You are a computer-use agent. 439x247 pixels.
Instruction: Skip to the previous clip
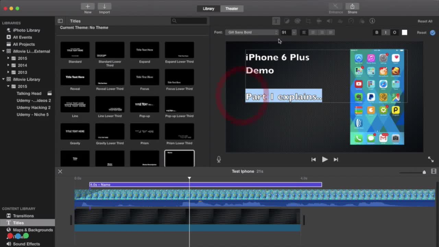[x=313, y=159]
